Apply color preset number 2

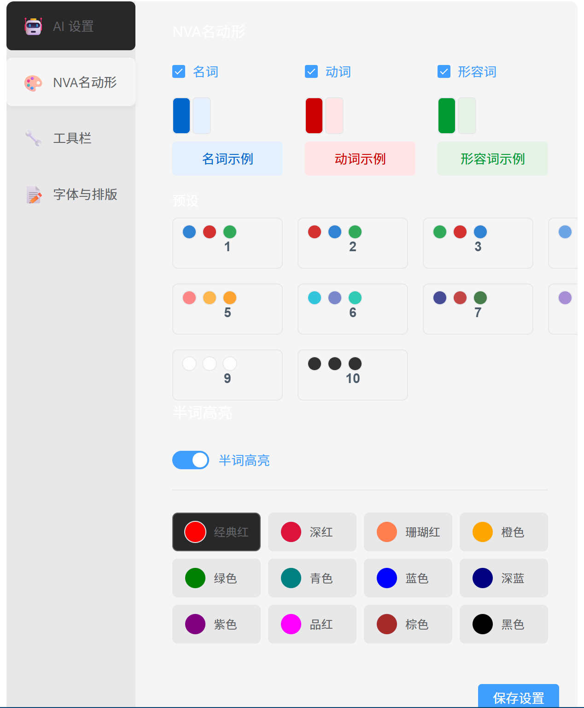353,243
